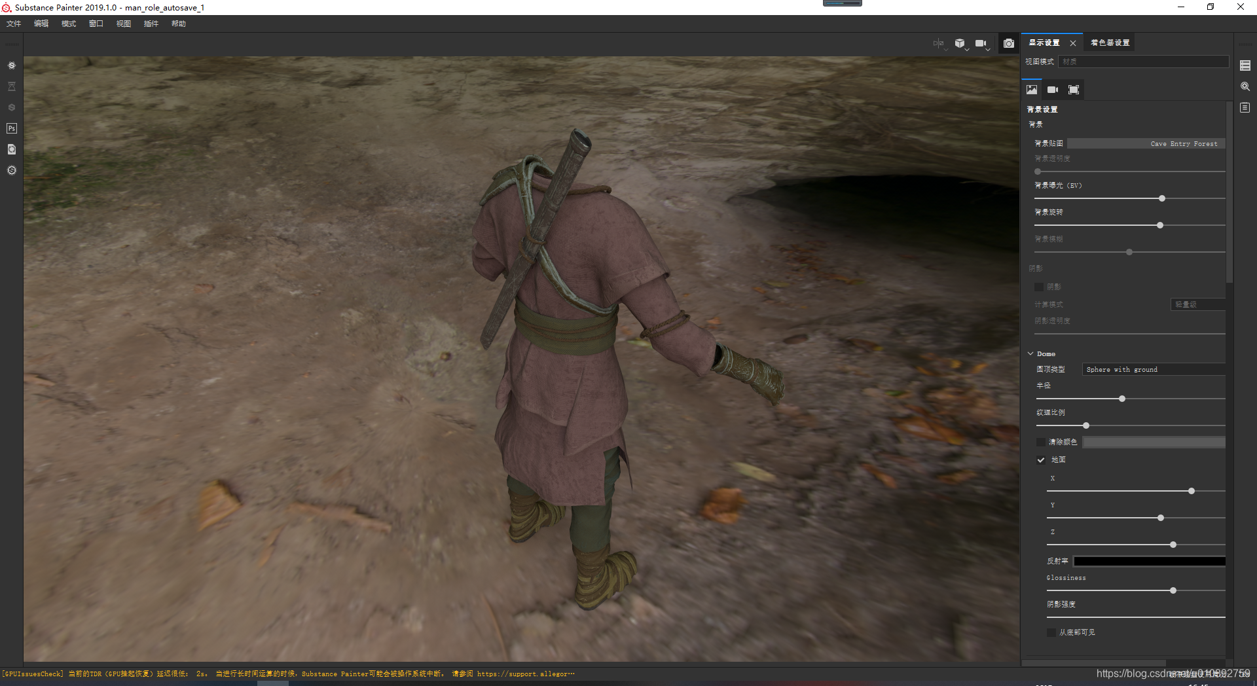Minimize the Substance Painter window

click(x=1181, y=7)
